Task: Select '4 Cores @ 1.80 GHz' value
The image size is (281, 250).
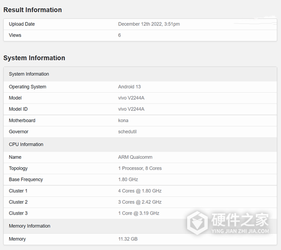Action: (140, 191)
